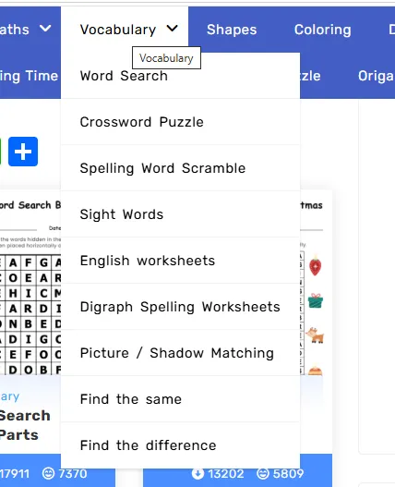Select Digraph Spelling Worksheets item

[180, 307]
